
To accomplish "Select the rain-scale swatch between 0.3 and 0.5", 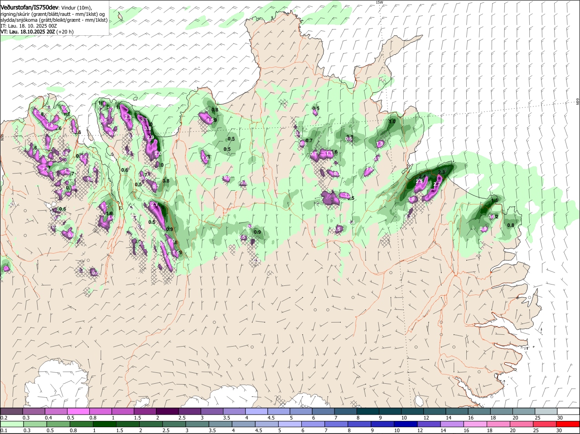I will tap(34, 424).
